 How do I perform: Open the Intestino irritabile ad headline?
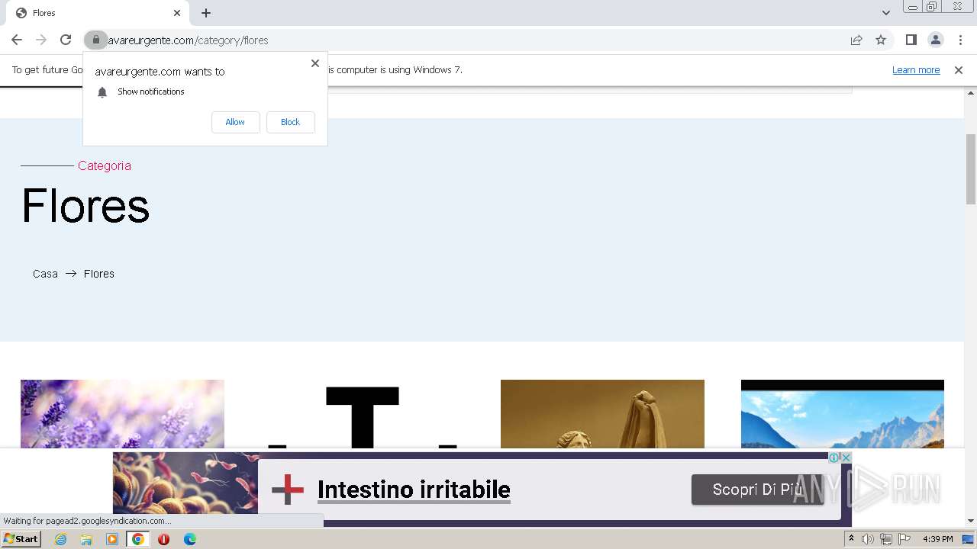414,490
